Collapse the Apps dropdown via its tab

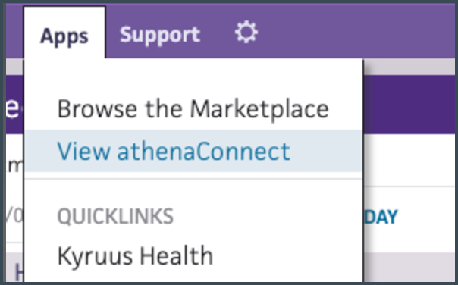[x=64, y=32]
